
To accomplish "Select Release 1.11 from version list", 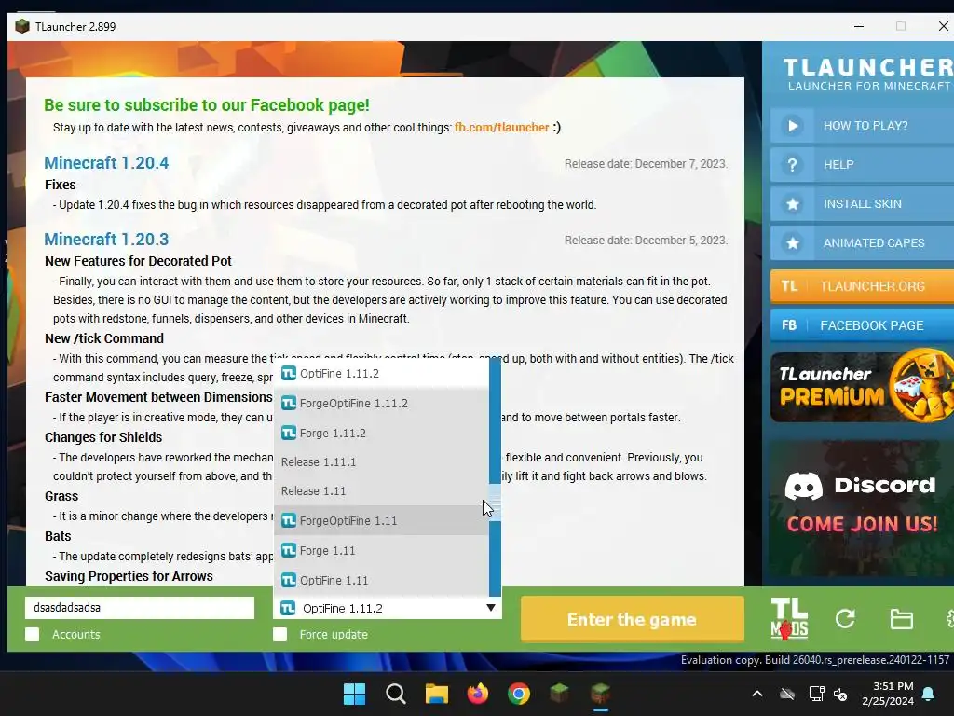I will point(381,490).
